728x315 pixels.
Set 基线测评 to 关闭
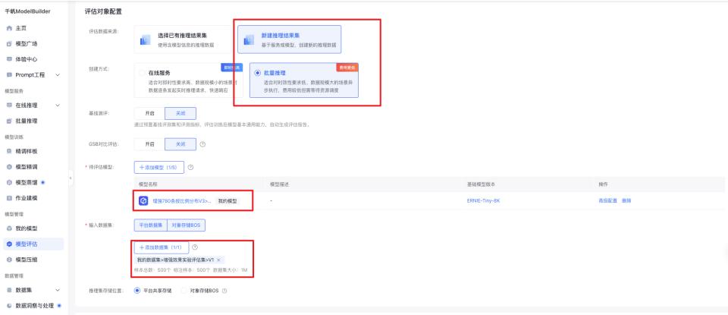pos(180,113)
